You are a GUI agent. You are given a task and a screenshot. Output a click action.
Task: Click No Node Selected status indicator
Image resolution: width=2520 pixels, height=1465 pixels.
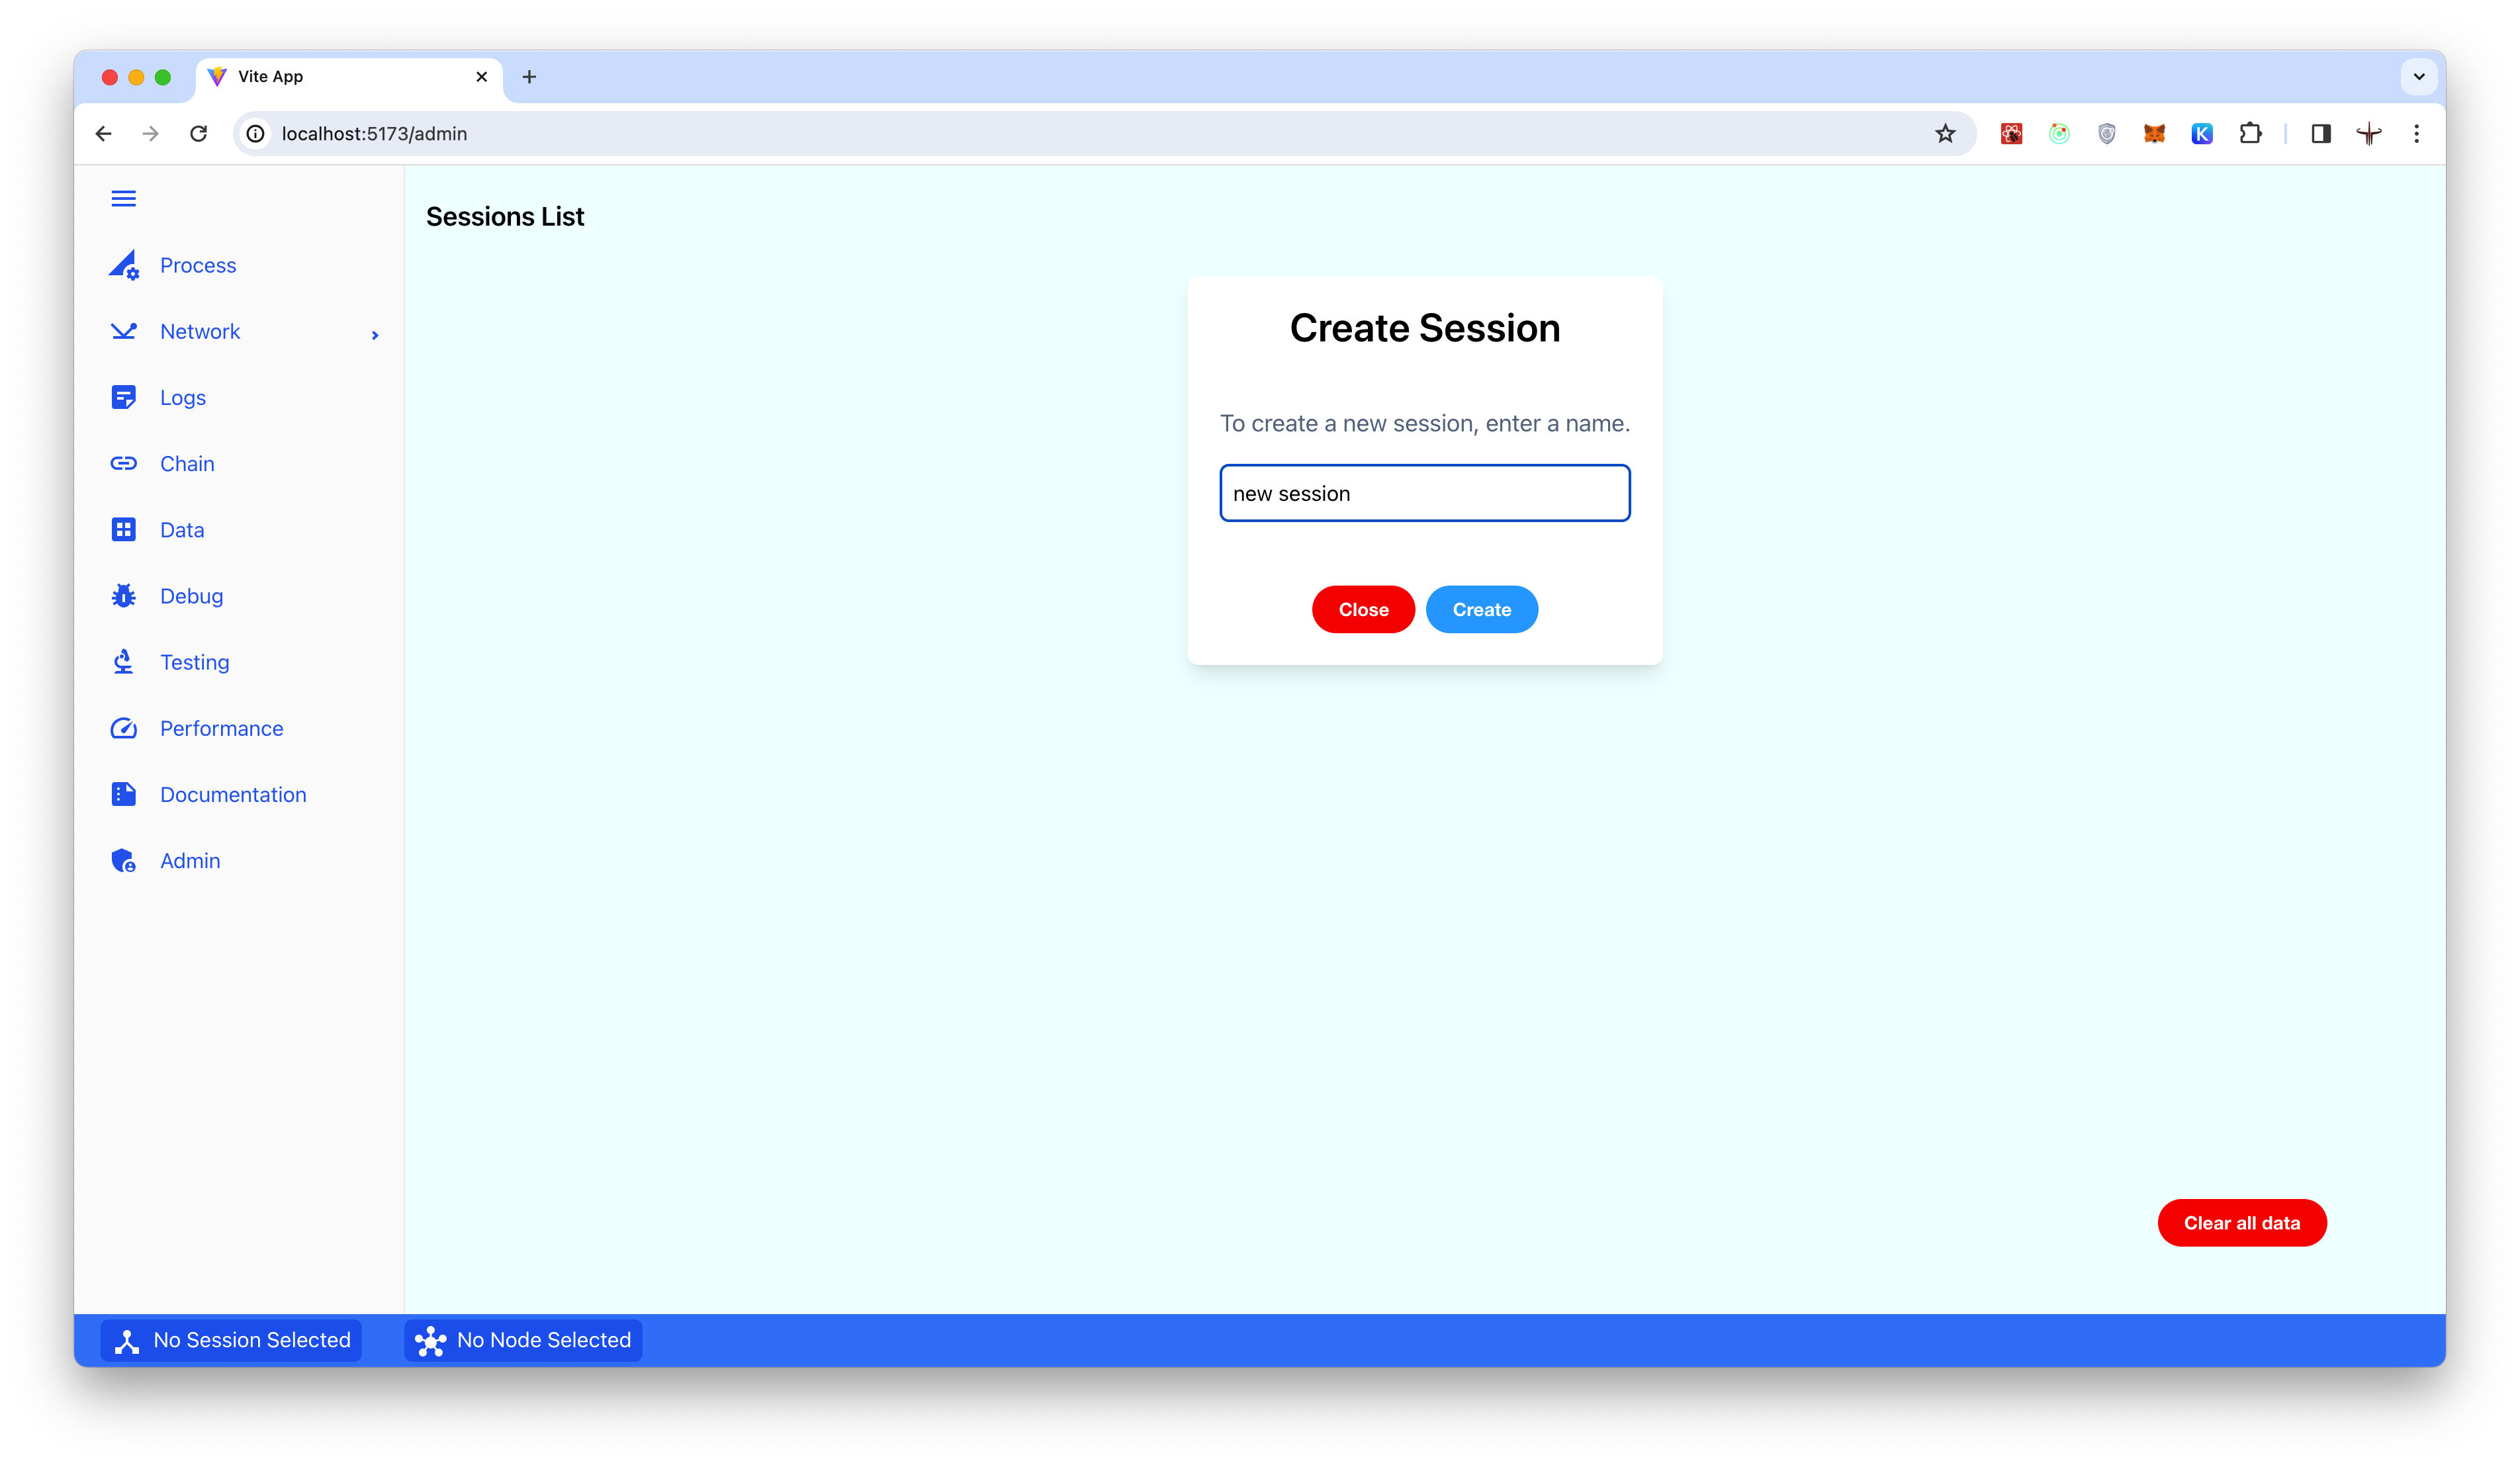point(543,1339)
